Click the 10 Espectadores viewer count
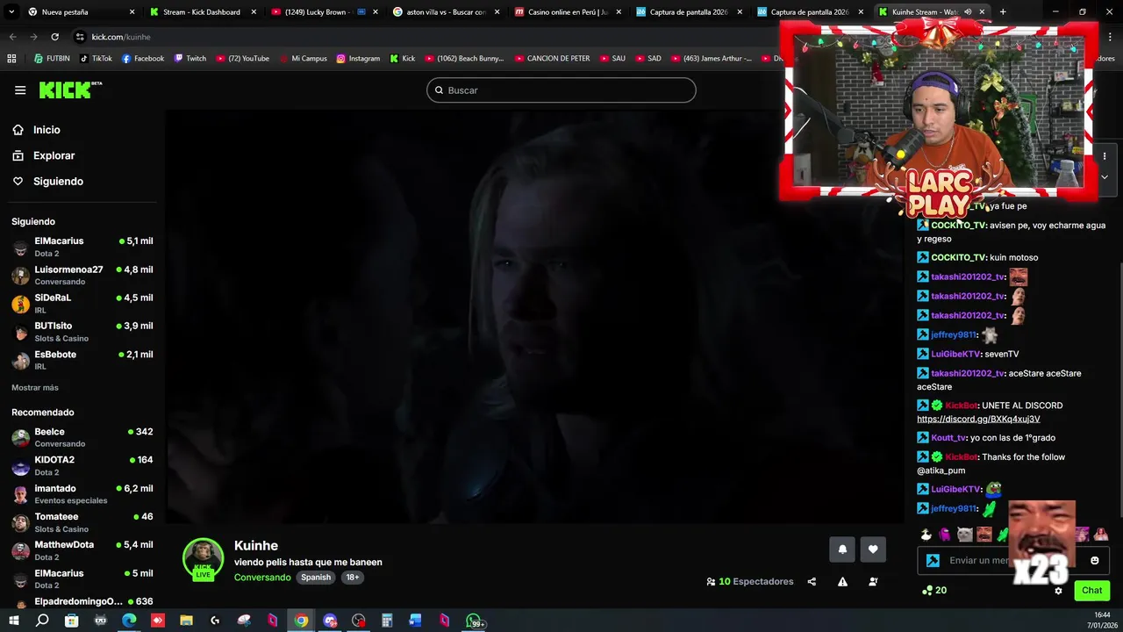The image size is (1123, 632). [x=750, y=582]
